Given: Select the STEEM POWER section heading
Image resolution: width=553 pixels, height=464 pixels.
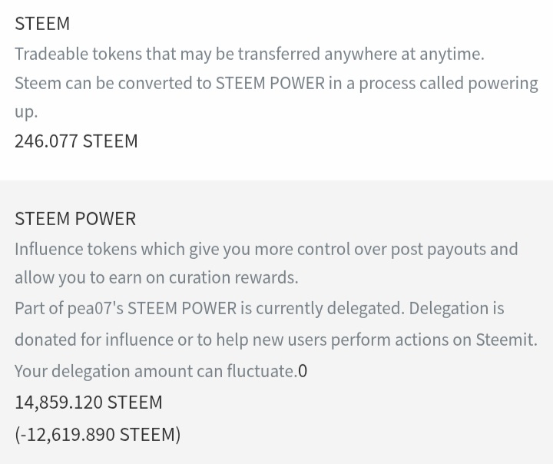Looking at the screenshot, I should pos(75,218).
